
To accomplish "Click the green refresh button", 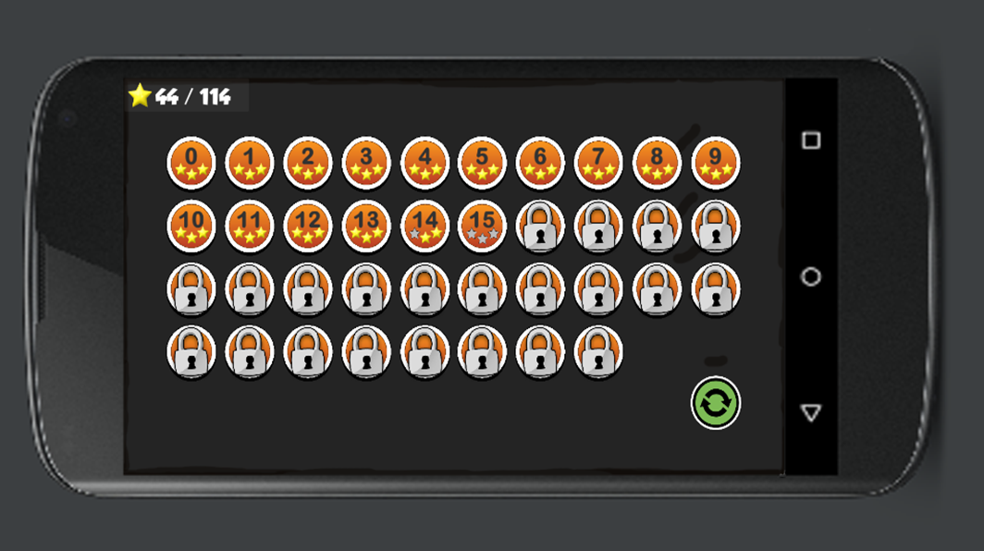I will pyautogui.click(x=716, y=403).
